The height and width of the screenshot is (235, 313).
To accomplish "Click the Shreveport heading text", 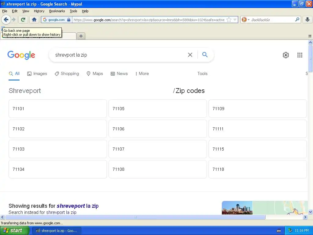I will coord(25,91).
